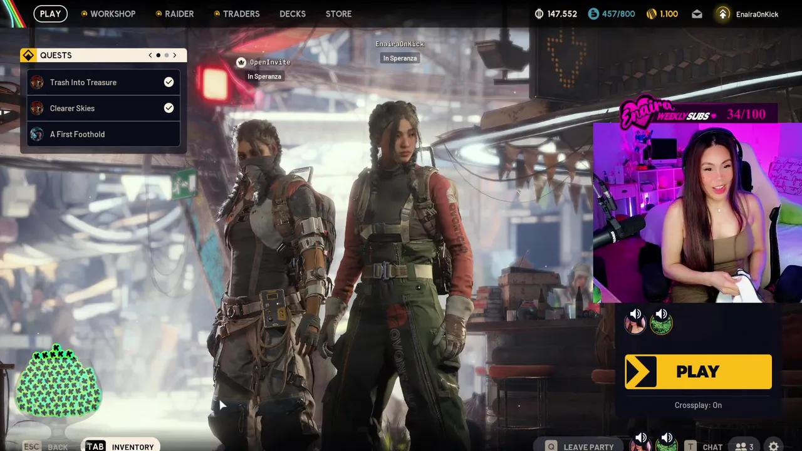
Task: Open the mail inbox envelope icon
Action: (x=697, y=14)
